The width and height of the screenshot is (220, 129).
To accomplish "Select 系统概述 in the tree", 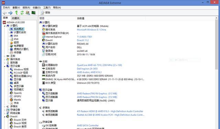I will click(19, 29).
